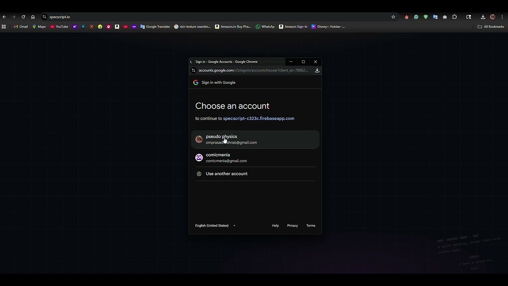This screenshot has height=286, width=508.
Task: Click the Chrome profile avatar
Action: [493, 17]
